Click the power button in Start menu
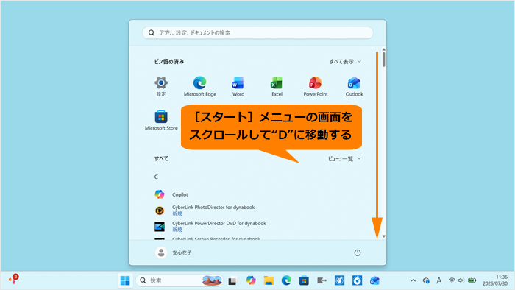Screen dimensions: 515x290 point(358,252)
